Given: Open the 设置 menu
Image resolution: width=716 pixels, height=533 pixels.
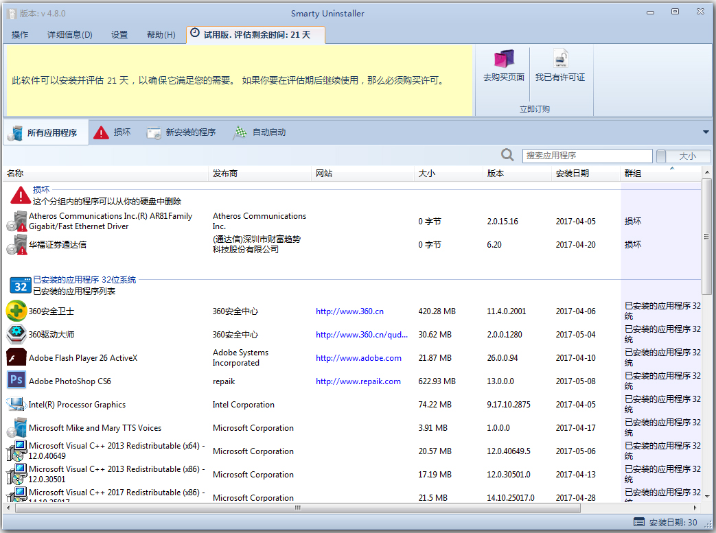Looking at the screenshot, I should [x=119, y=35].
